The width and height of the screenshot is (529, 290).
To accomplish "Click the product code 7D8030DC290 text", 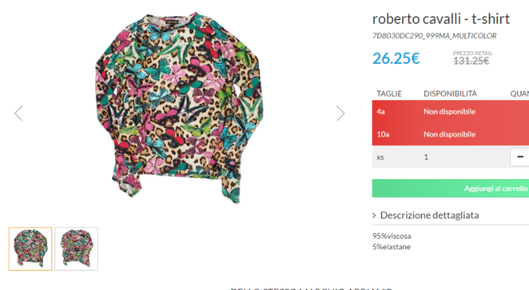I will [434, 36].
